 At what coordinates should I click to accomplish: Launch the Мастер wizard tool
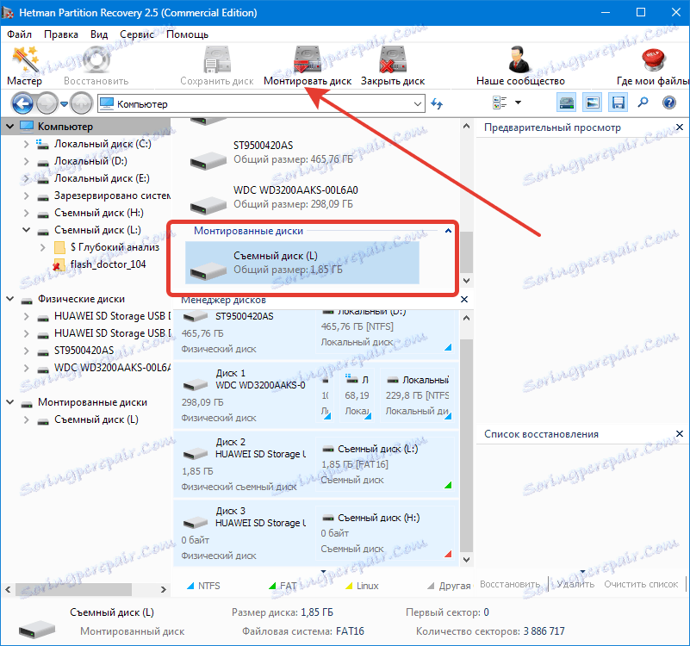(25, 66)
